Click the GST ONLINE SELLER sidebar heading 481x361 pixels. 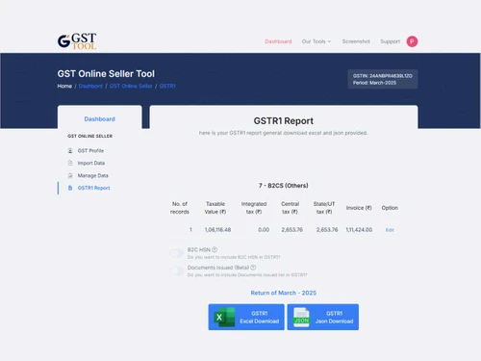pos(89,136)
